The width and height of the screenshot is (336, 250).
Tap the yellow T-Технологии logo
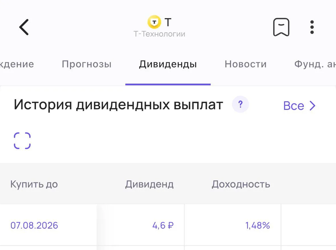pyautogui.click(x=154, y=22)
